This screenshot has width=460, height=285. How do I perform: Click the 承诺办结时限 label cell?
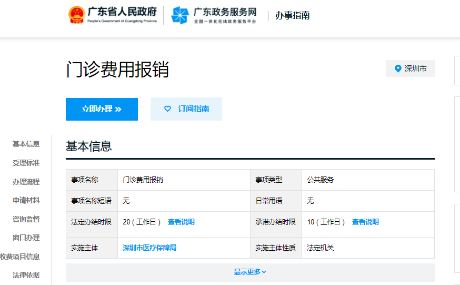tap(276, 224)
